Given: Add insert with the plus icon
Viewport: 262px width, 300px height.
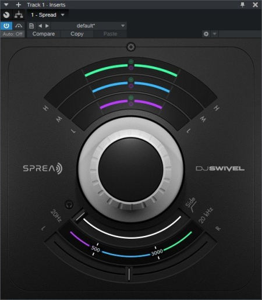Looking at the screenshot, I should click(19, 5).
